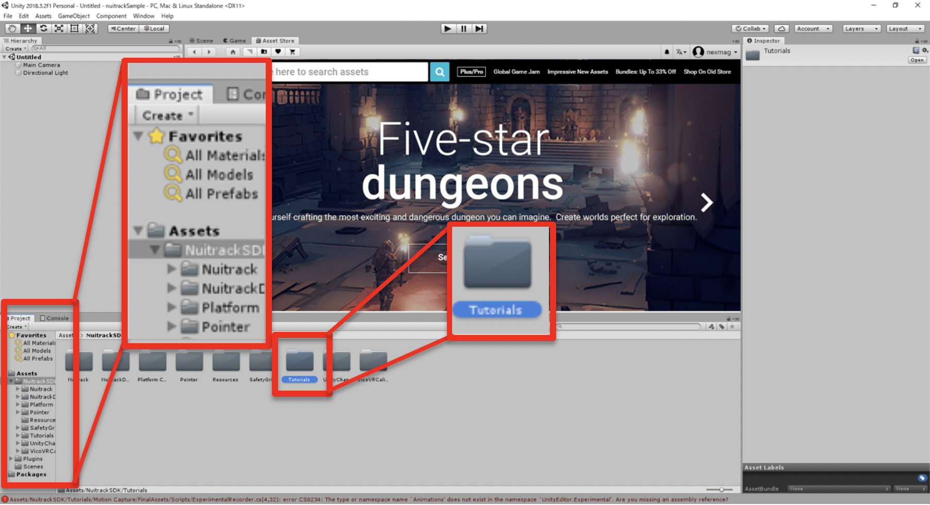
Task: Expand the Plugins folder in the tree
Action: pyautogui.click(x=11, y=459)
